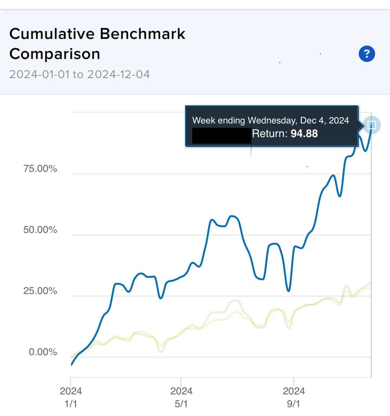The image size is (390, 416).
Task: Select the 2024 5/1 x-axis label
Action: tap(181, 396)
